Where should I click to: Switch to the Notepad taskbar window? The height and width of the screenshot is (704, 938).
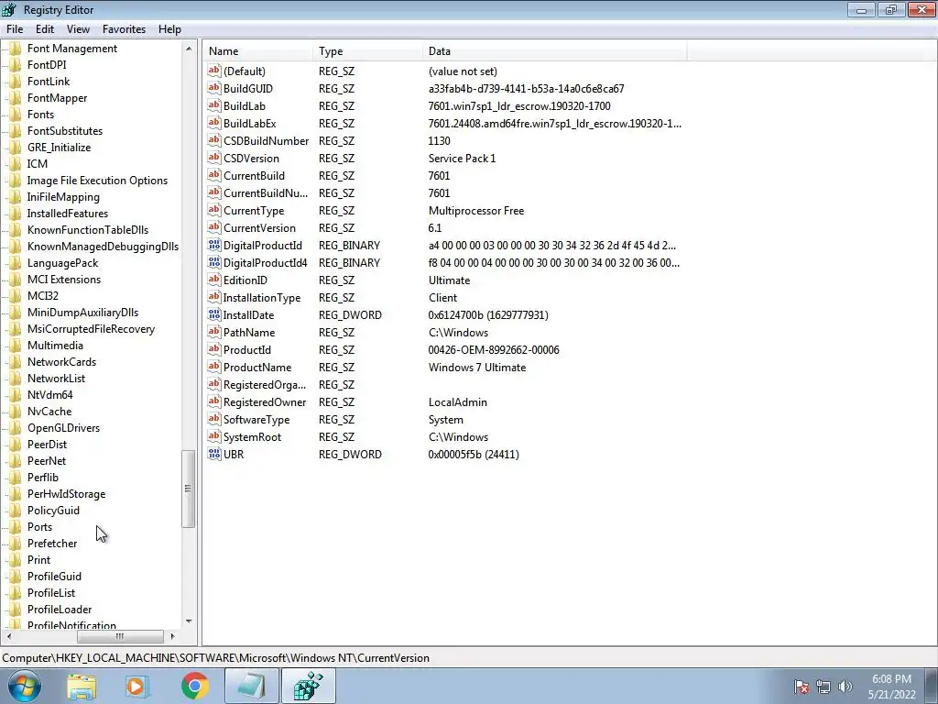(252, 686)
